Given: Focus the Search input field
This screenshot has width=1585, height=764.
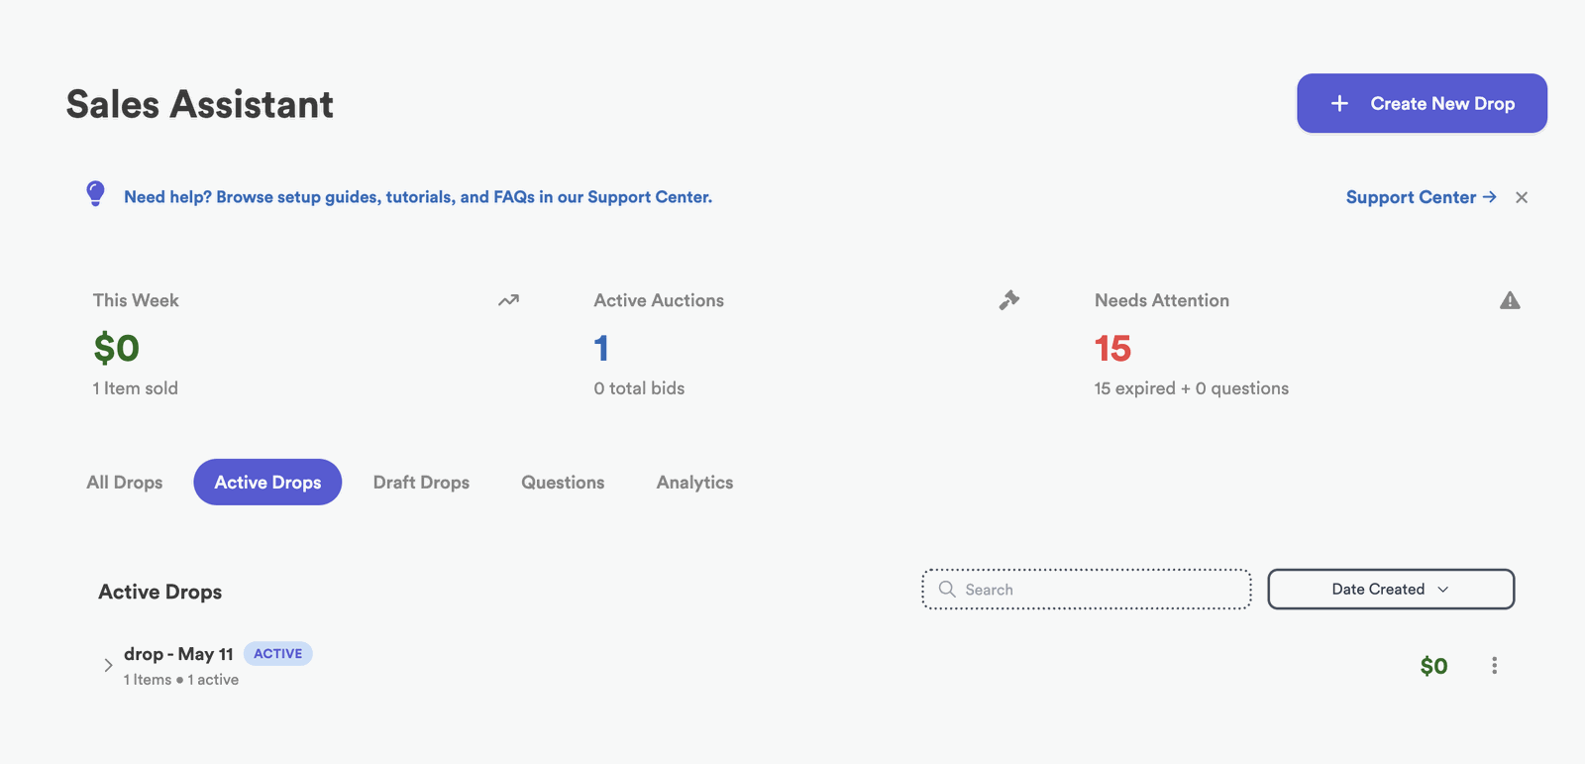Looking at the screenshot, I should point(1087,589).
